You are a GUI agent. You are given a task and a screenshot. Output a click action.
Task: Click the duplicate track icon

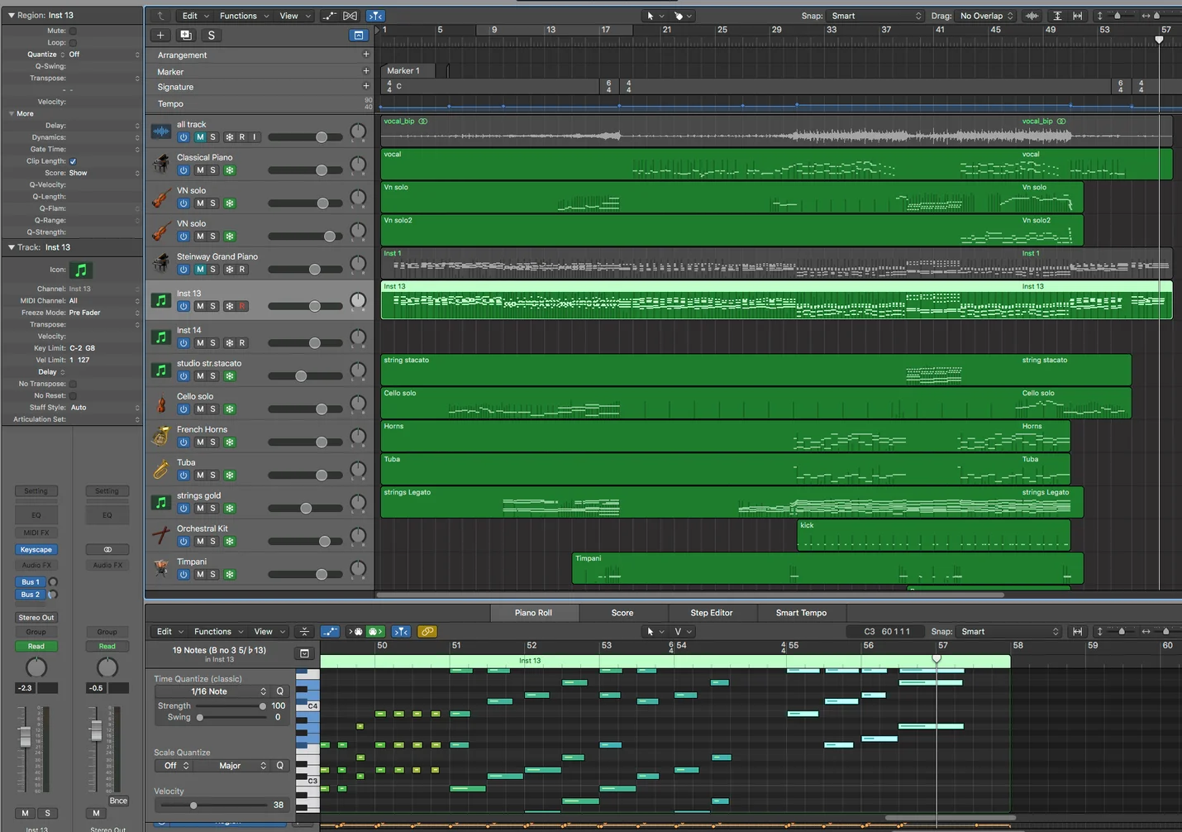pos(186,36)
